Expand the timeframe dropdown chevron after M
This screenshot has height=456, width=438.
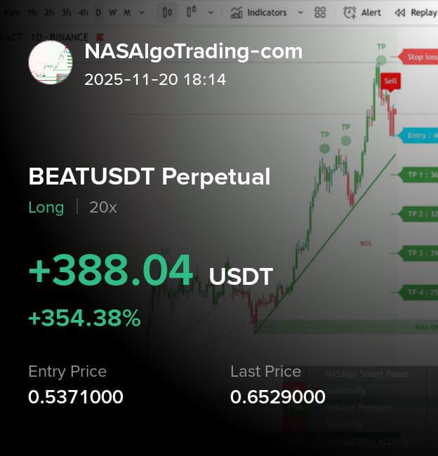tap(142, 13)
